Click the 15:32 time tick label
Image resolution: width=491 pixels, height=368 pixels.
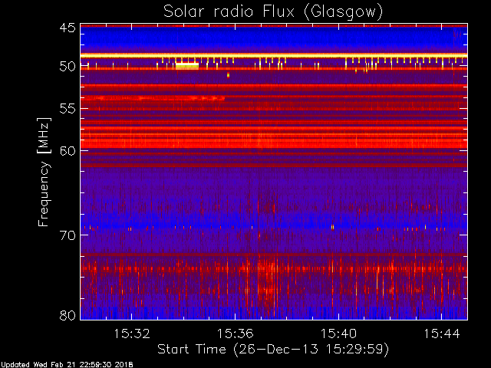131,334
